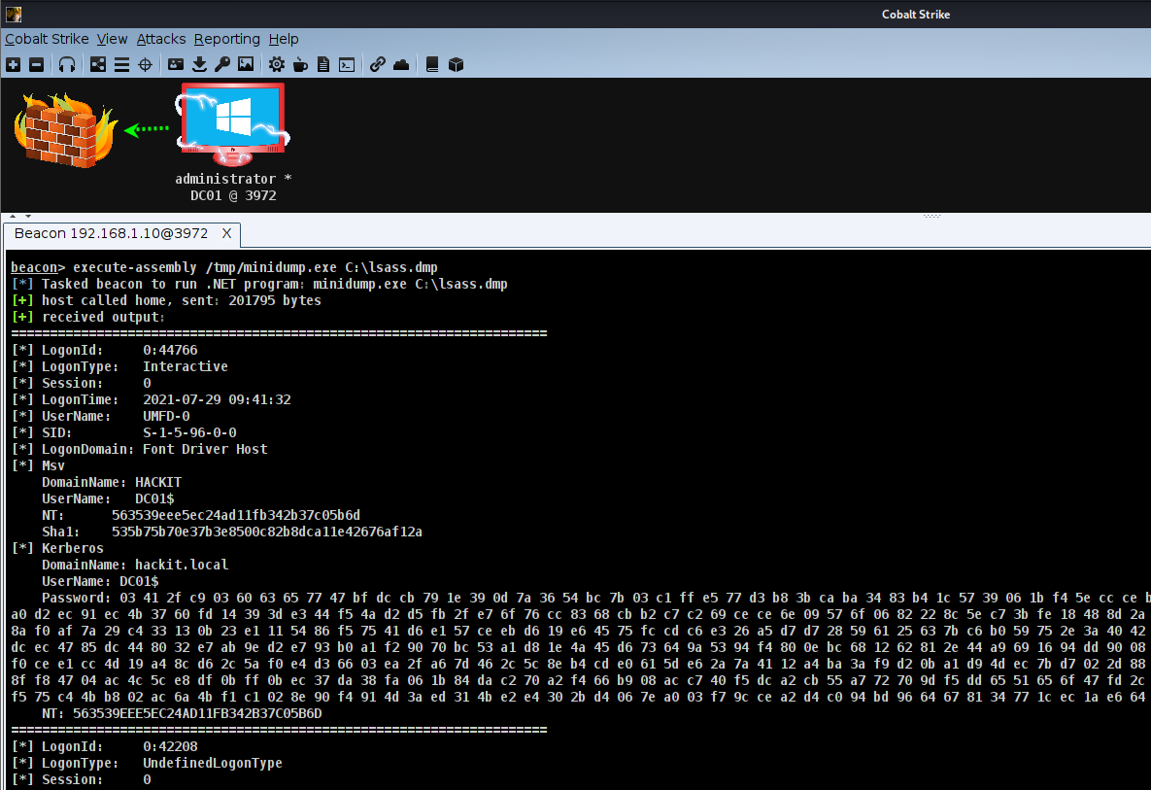This screenshot has height=790, width=1151.
Task: Open the screenshots picture icon
Action: pos(246,64)
